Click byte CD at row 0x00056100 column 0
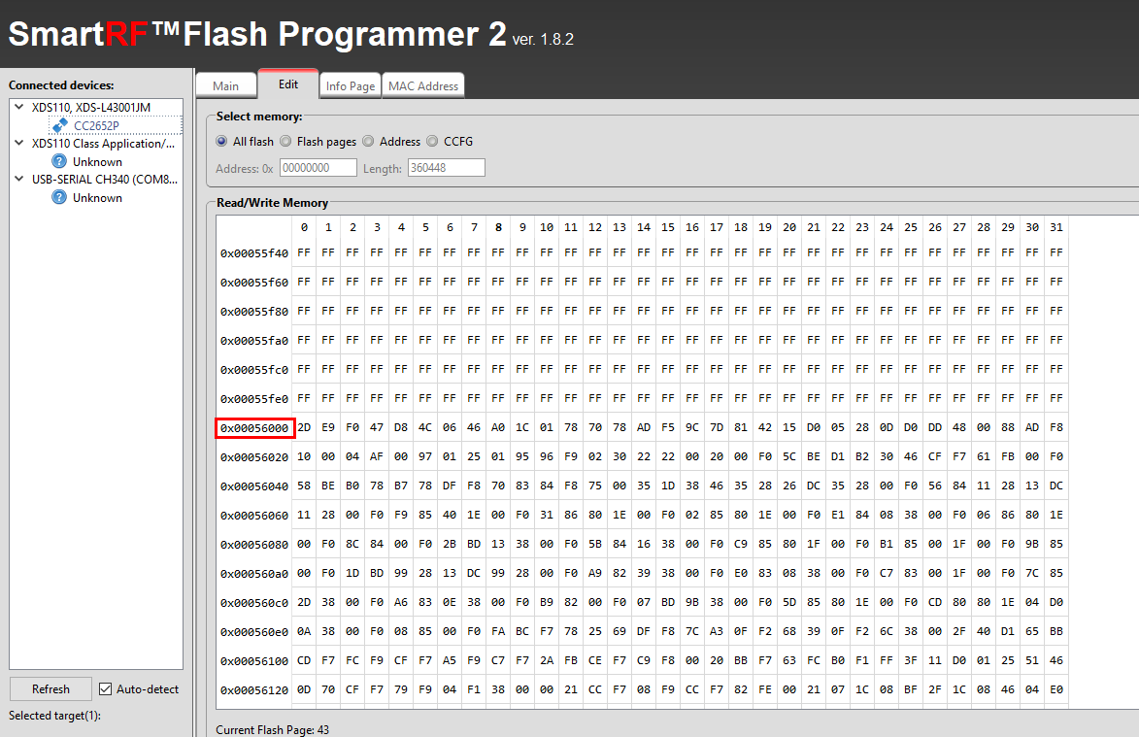 304,660
